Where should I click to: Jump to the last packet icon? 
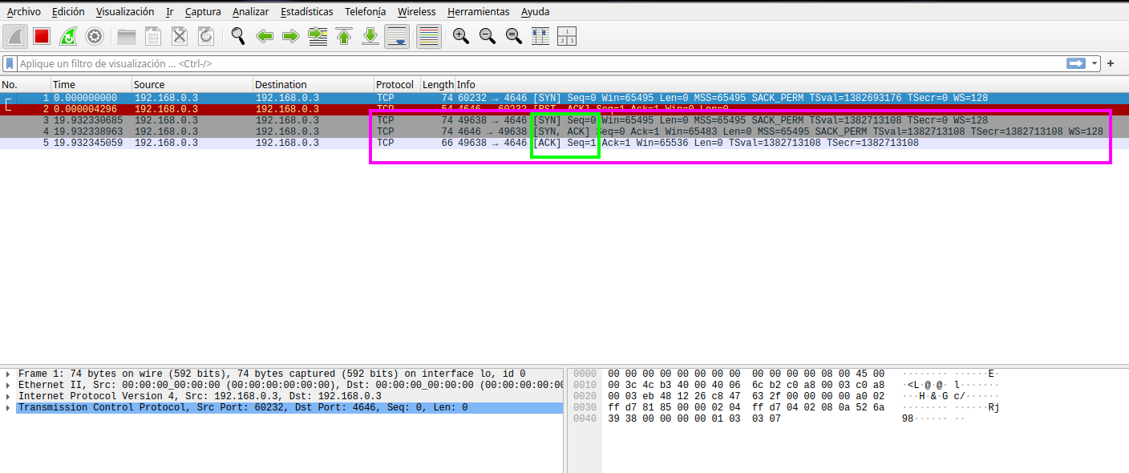click(370, 36)
